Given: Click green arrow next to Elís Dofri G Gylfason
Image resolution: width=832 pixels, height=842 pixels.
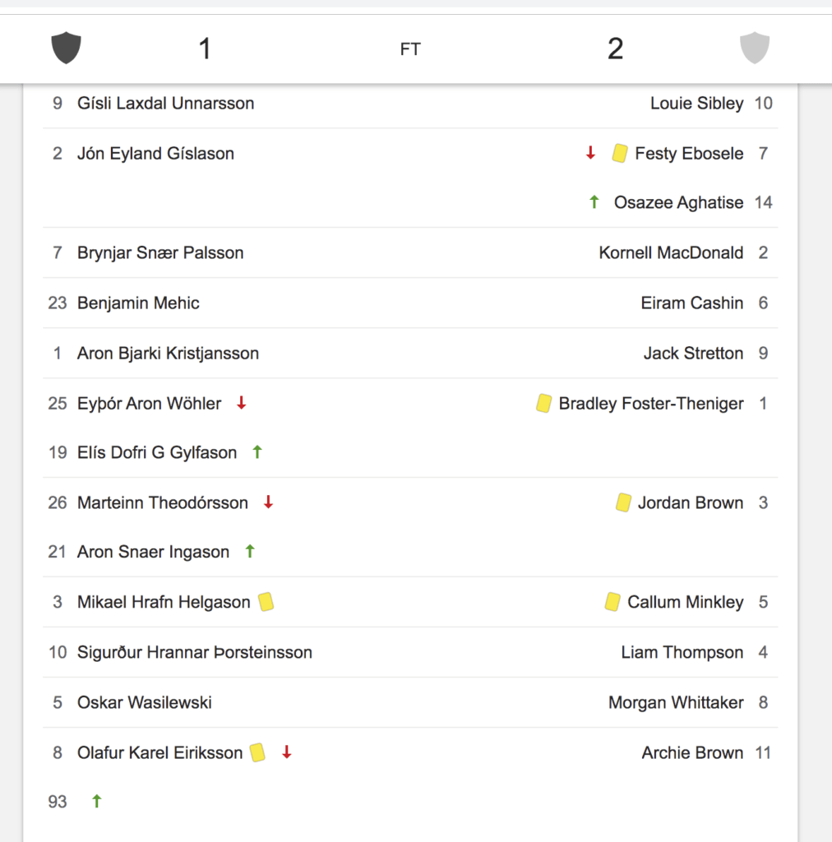Looking at the screenshot, I should point(257,452).
